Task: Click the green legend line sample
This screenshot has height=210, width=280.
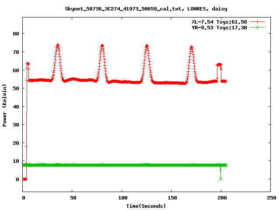Action: coord(257,27)
